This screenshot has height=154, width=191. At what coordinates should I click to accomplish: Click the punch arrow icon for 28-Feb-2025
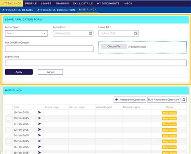click(39, 152)
